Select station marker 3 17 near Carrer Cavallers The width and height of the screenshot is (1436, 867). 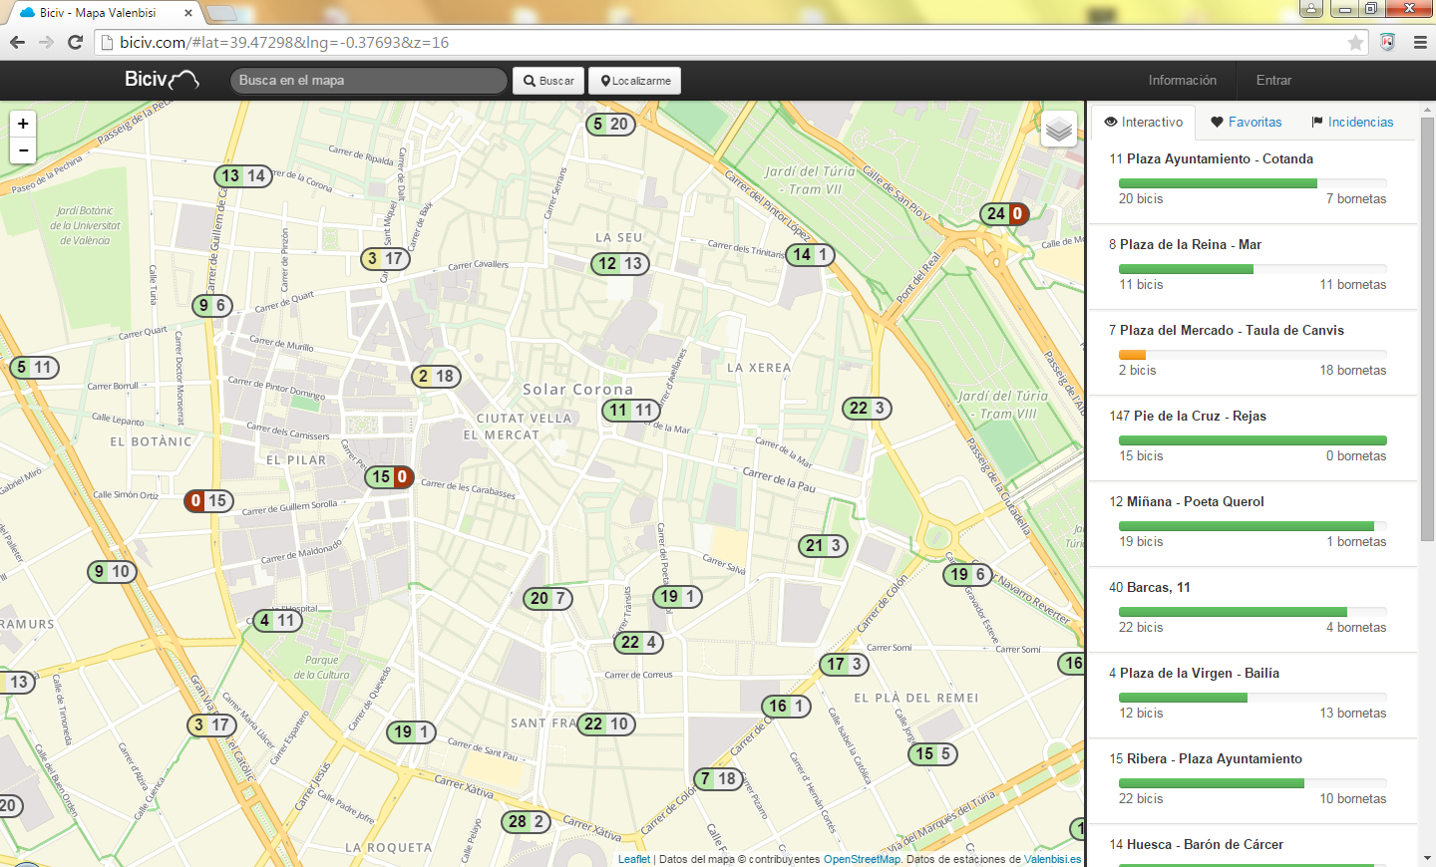point(384,259)
